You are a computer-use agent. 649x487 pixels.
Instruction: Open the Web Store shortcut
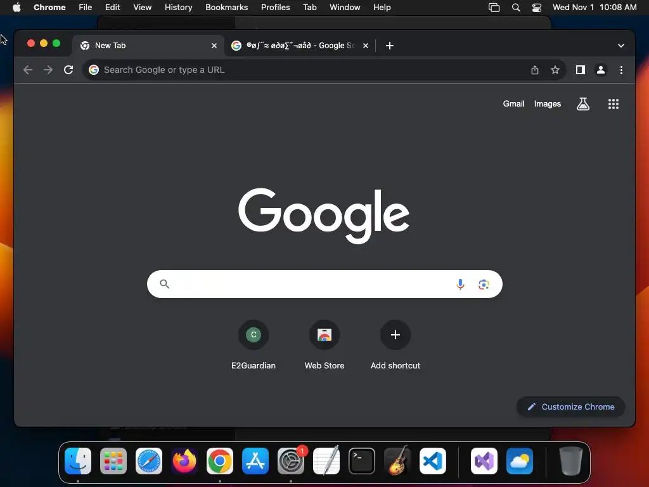point(324,344)
